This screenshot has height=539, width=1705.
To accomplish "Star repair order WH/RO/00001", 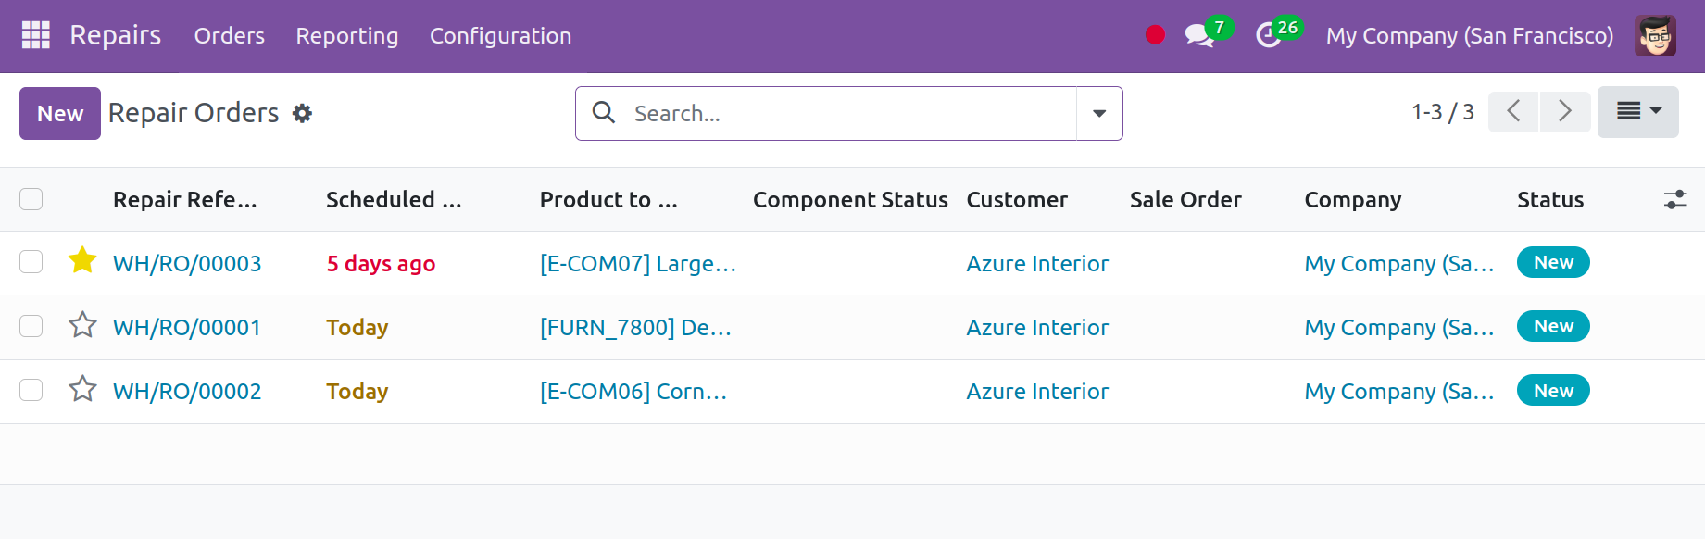I will point(82,325).
